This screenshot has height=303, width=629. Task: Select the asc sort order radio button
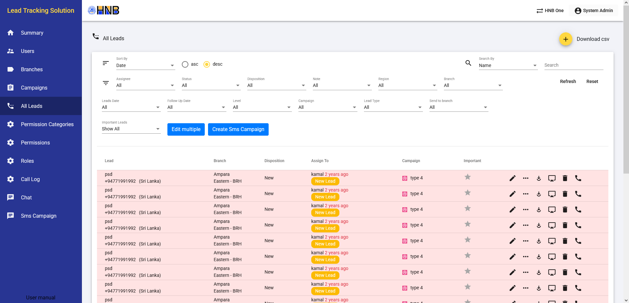pyautogui.click(x=185, y=64)
